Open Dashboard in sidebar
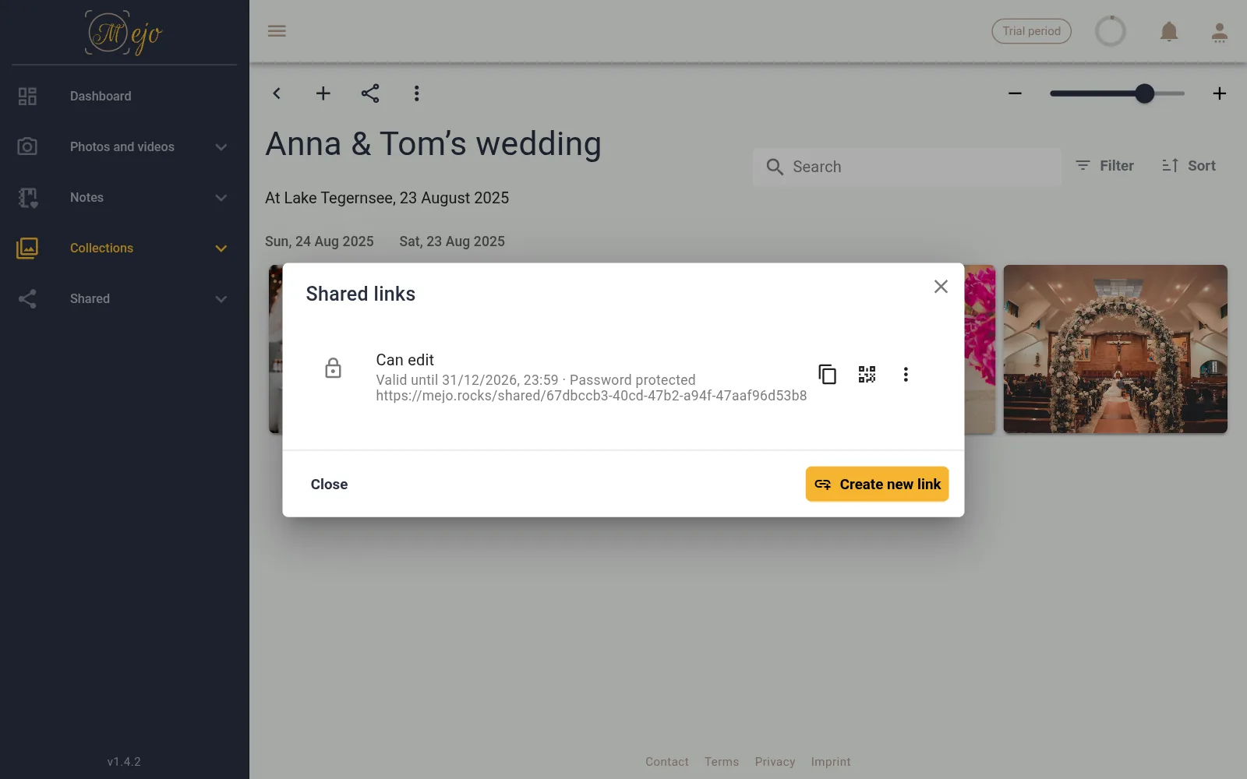Screen dimensions: 1247x779 coord(125,96)
